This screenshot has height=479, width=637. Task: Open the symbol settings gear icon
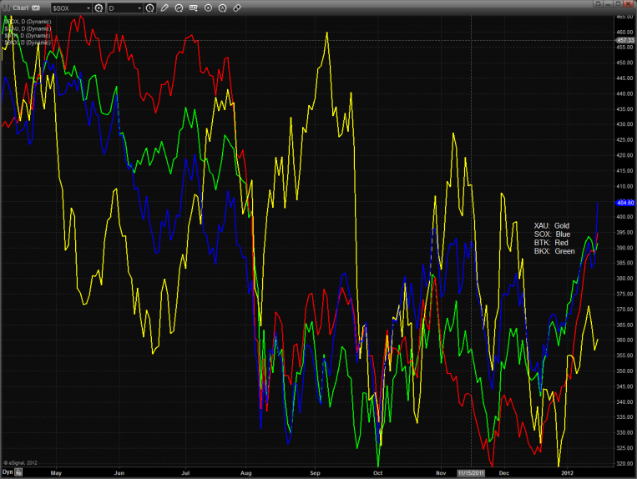(99, 8)
